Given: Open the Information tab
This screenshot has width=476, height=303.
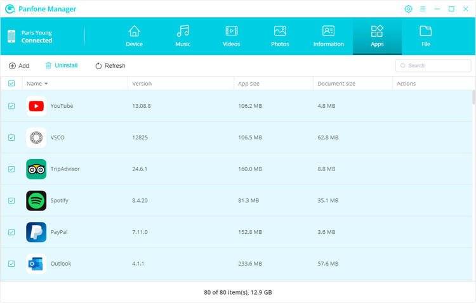Looking at the screenshot, I should (329, 36).
